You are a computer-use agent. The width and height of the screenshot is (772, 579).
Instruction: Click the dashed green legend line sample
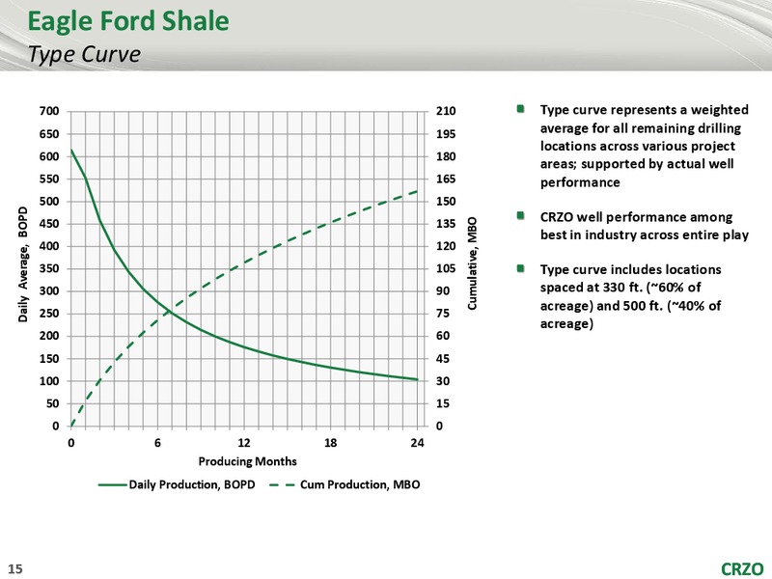282,485
